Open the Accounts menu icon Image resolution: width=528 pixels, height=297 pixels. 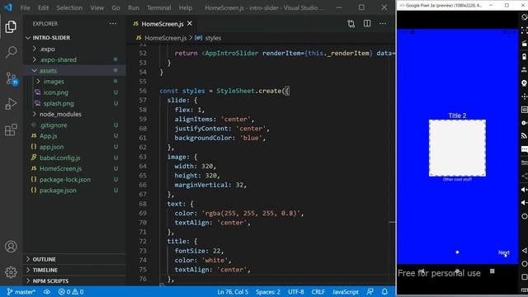pyautogui.click(x=11, y=247)
